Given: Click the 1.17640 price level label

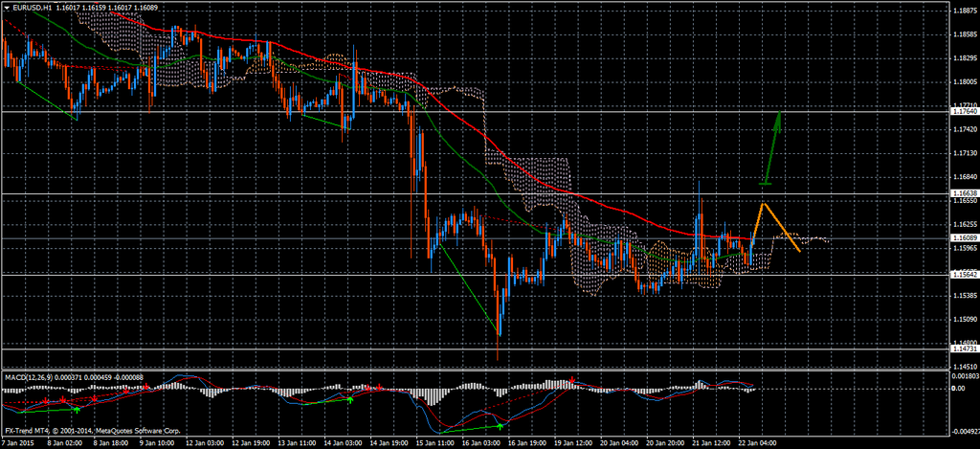Looking at the screenshot, I should coord(965,111).
